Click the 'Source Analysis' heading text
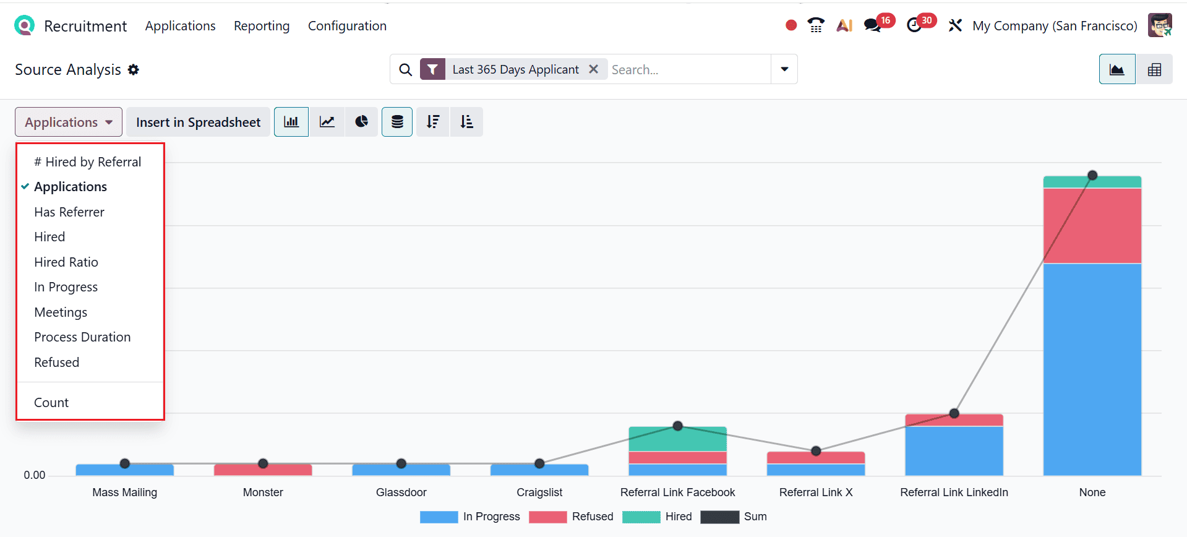 (x=68, y=70)
